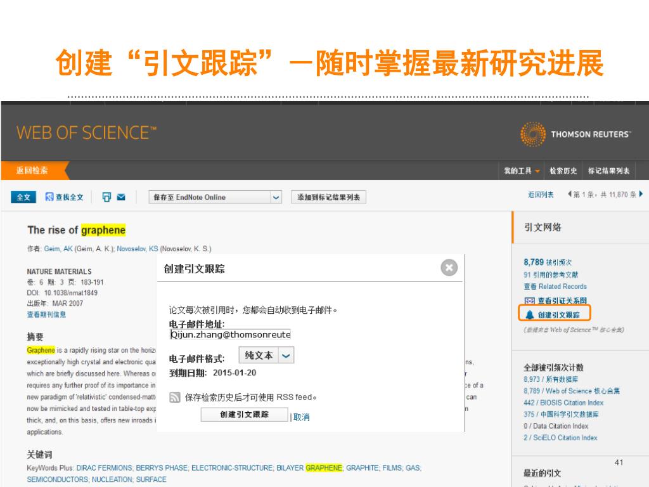Click keyword NUCLEATION
The width and height of the screenshot is (649, 487).
tap(112, 479)
